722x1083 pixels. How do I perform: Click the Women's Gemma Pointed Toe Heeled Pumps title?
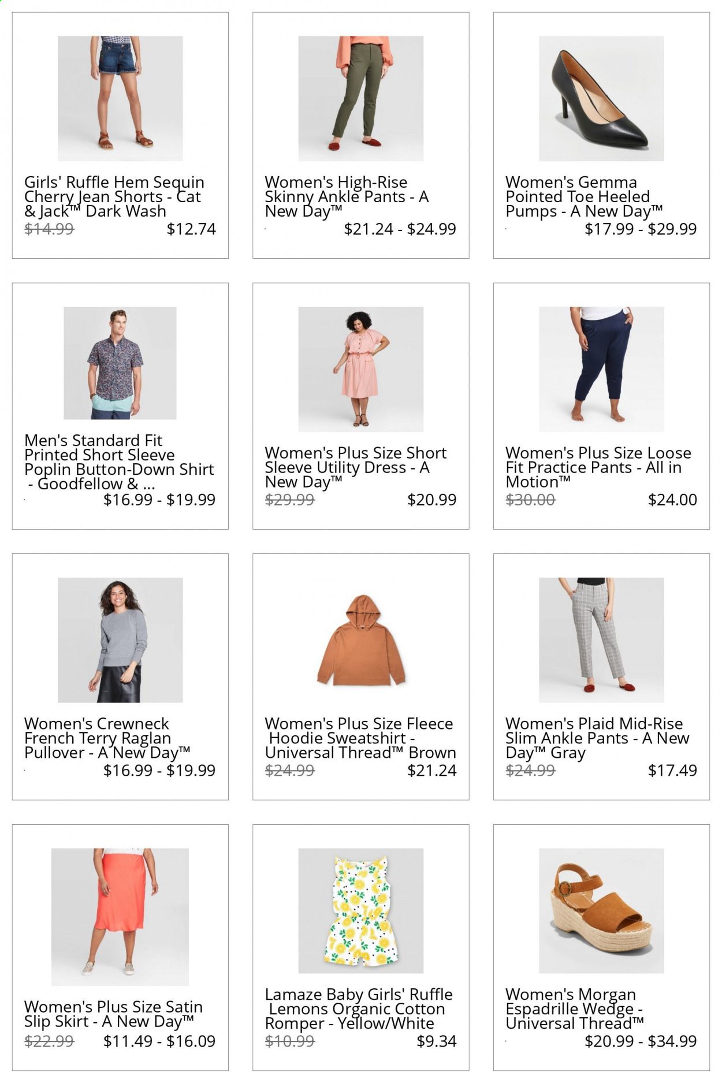point(584,197)
